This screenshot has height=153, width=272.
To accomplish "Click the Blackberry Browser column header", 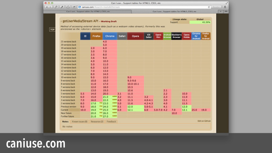I will click(176, 36).
